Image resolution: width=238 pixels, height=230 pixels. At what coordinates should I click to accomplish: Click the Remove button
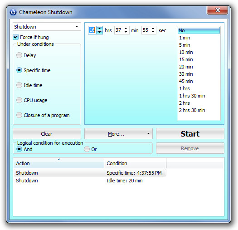click(x=190, y=148)
